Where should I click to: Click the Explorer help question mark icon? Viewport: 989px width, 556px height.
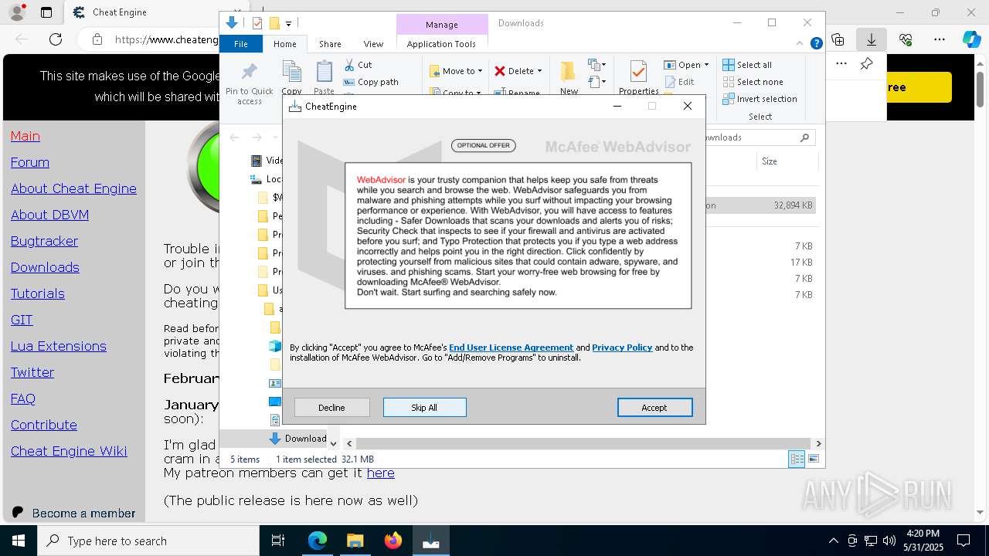[816, 44]
